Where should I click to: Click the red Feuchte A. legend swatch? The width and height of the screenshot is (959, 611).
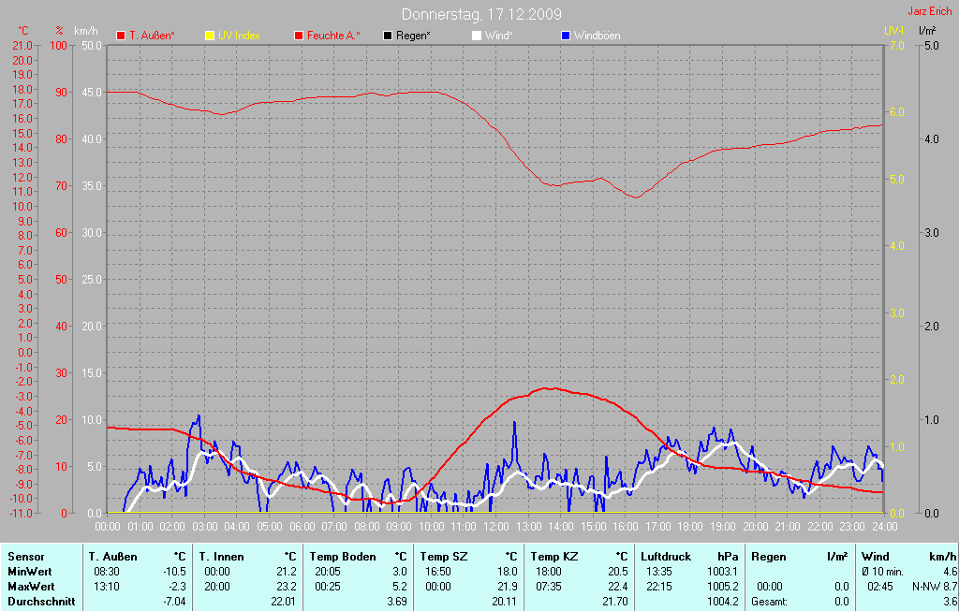click(299, 36)
